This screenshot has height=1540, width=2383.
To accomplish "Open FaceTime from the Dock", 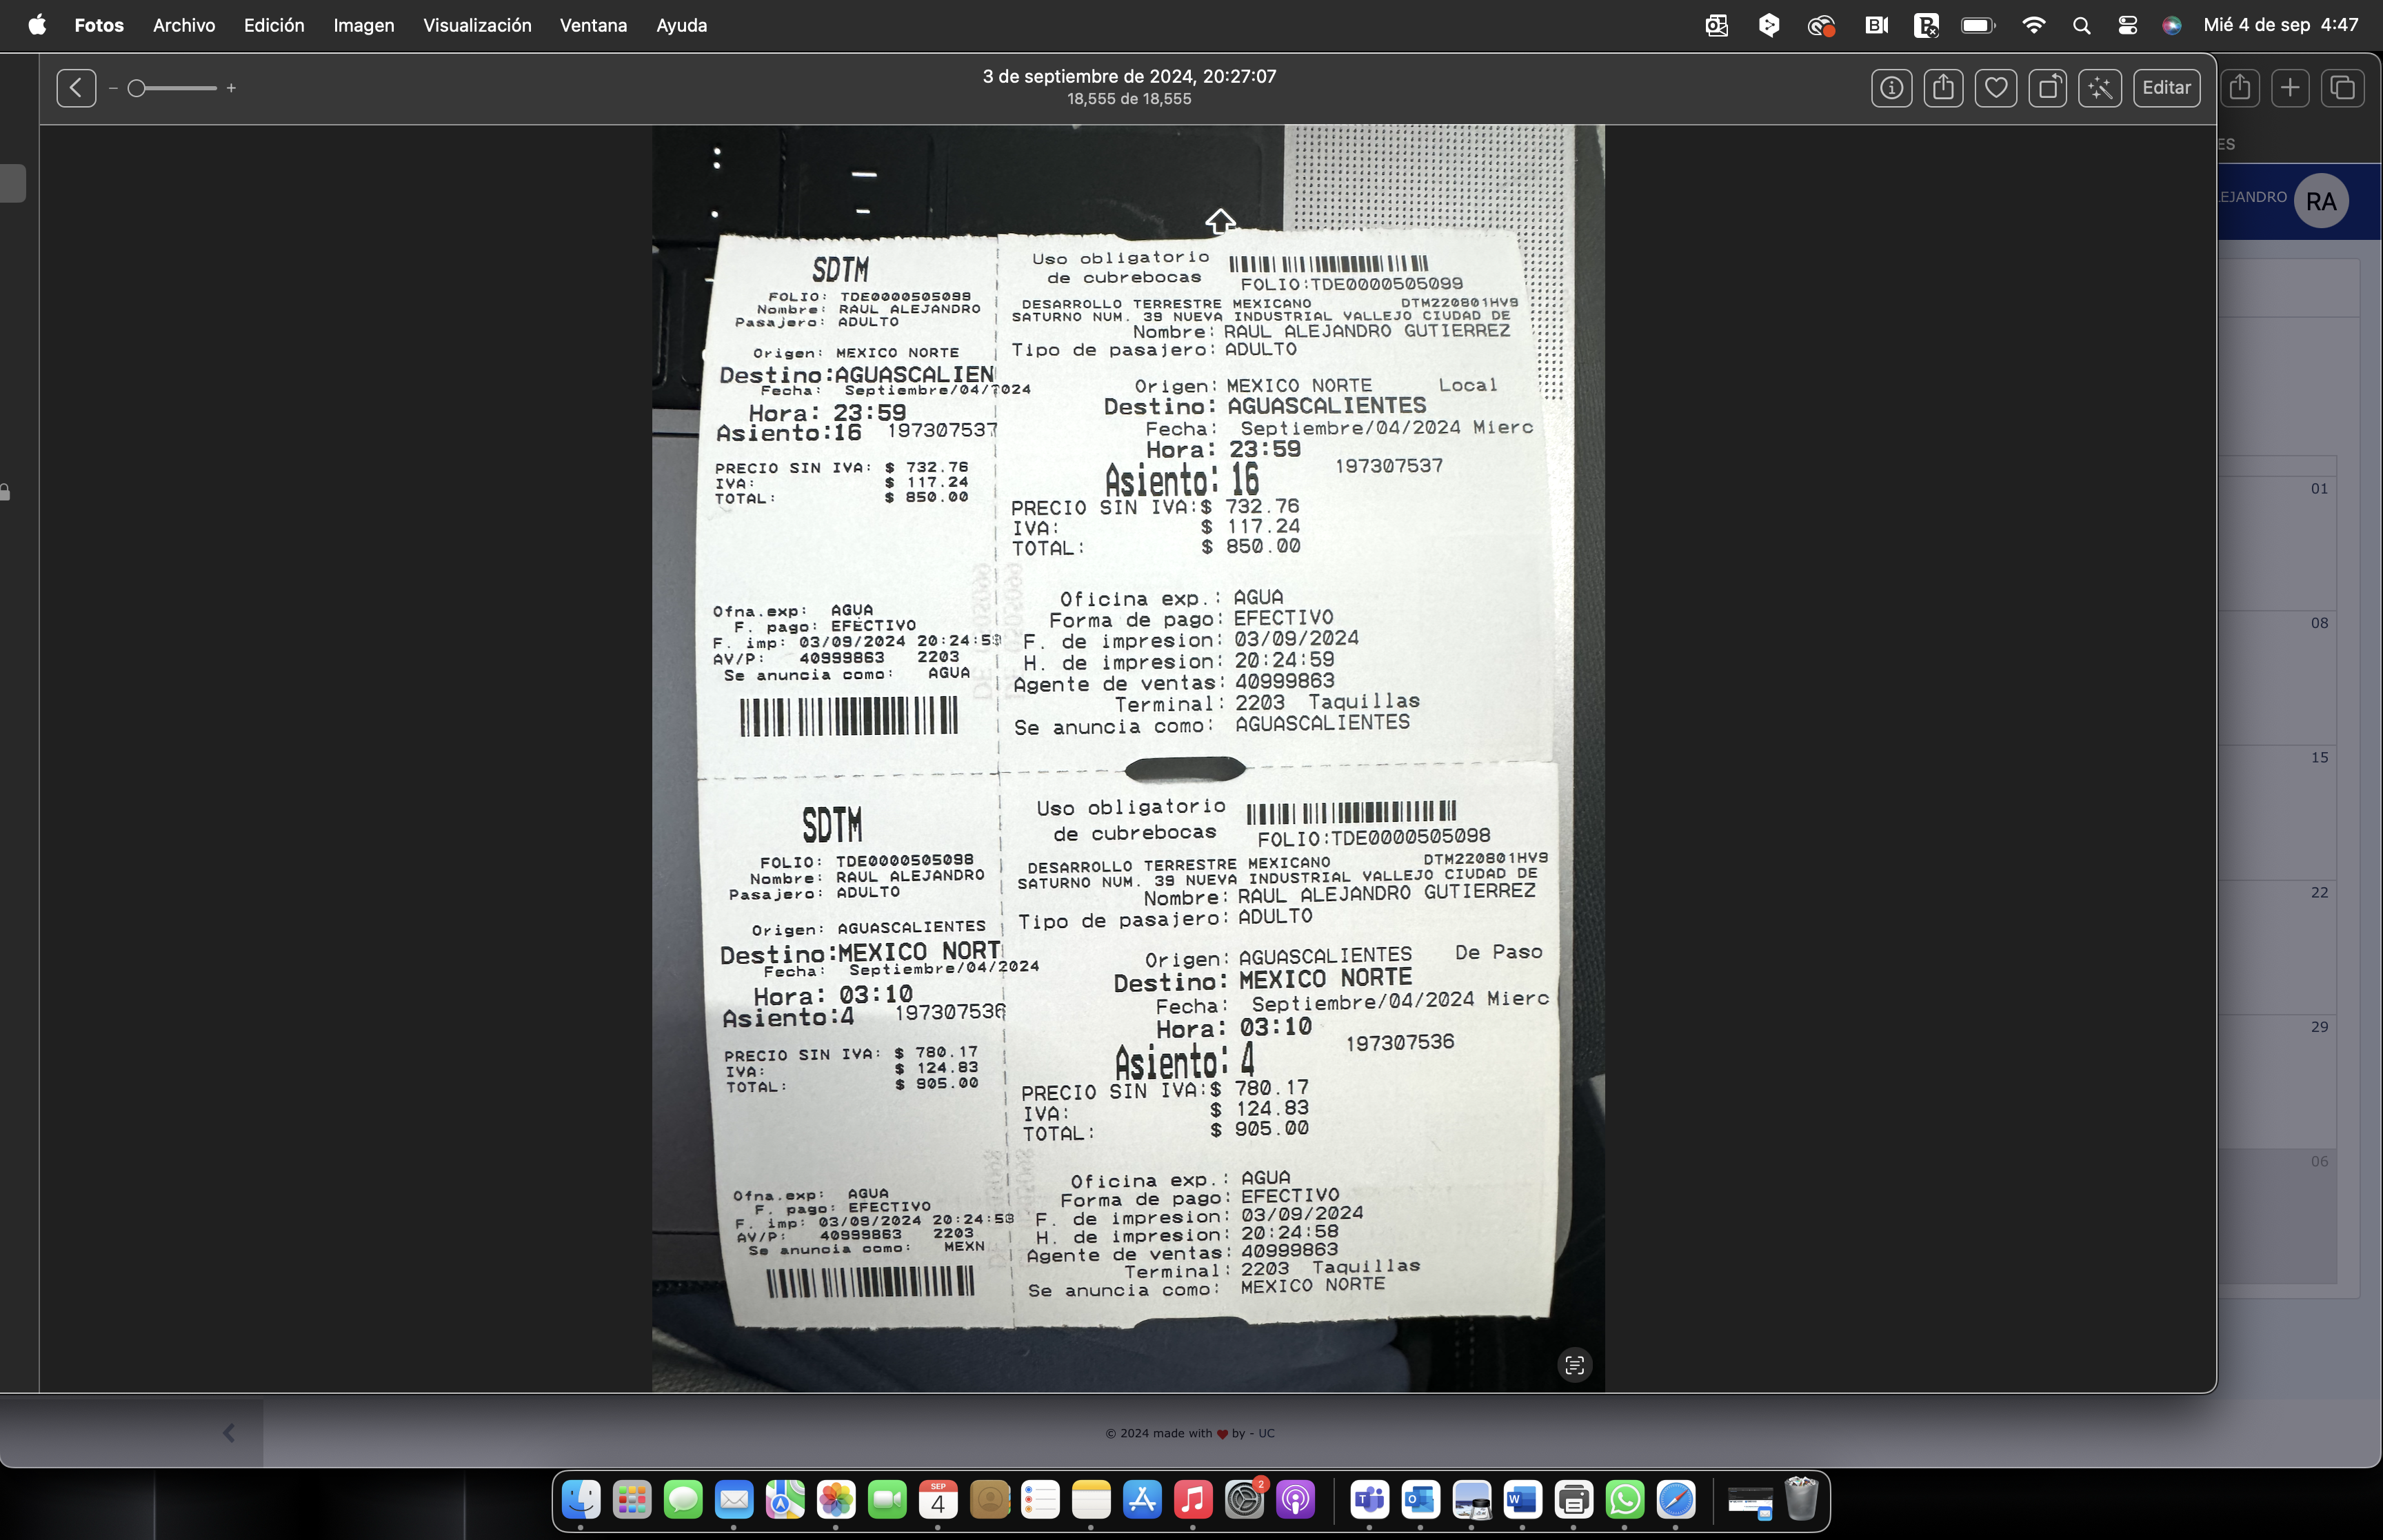I will pos(886,1499).
